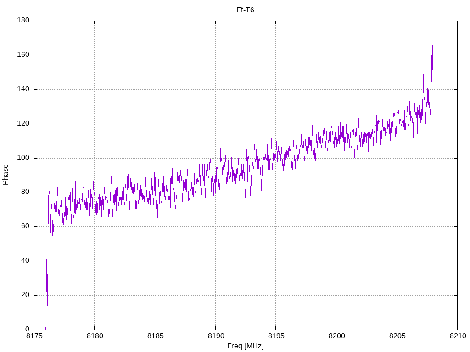
Task: Click the 60 y-axis tick label
Action: pos(25,226)
